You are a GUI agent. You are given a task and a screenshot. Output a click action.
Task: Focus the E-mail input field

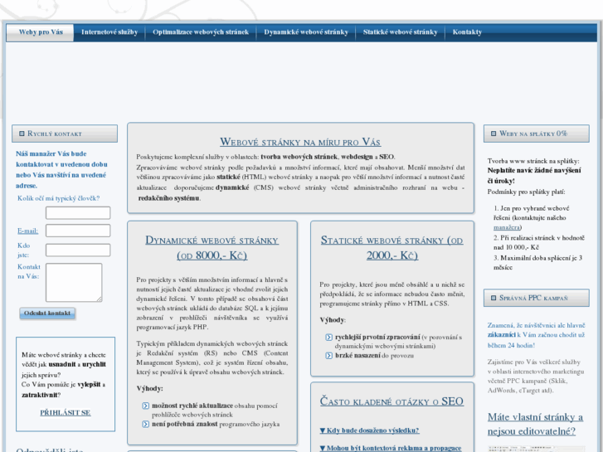click(x=78, y=231)
